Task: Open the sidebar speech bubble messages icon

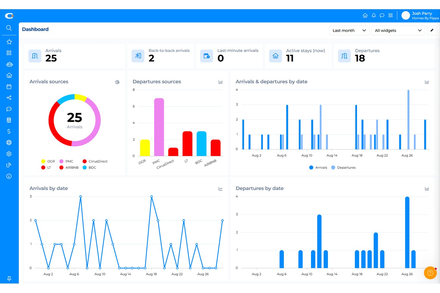Action: (9, 109)
